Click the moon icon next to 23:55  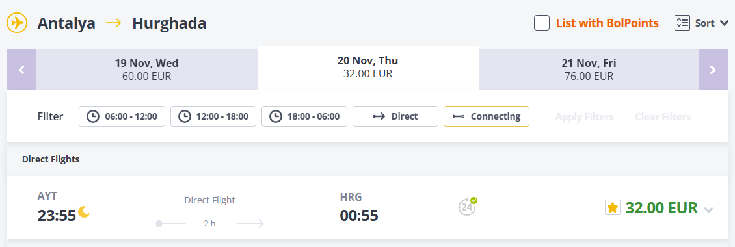(x=84, y=212)
